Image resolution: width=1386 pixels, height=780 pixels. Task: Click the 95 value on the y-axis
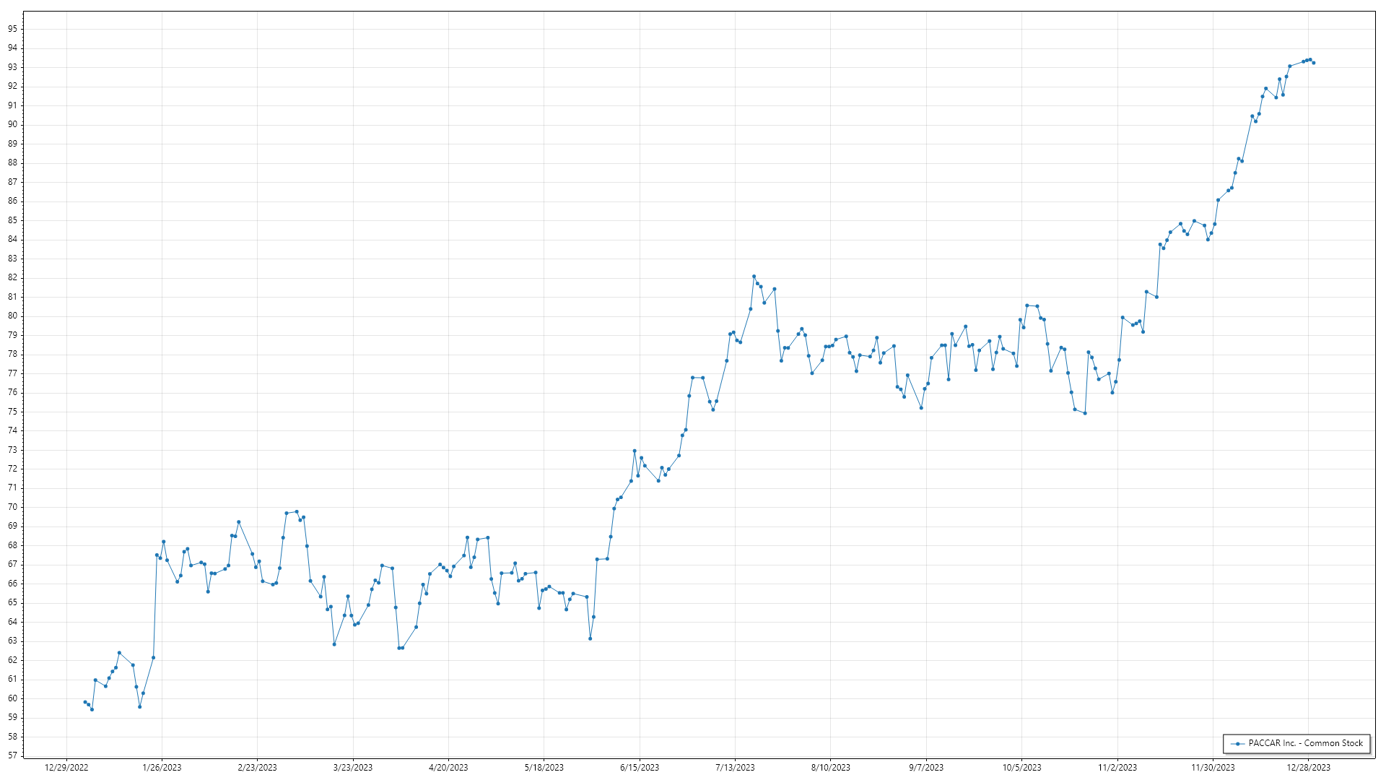12,29
